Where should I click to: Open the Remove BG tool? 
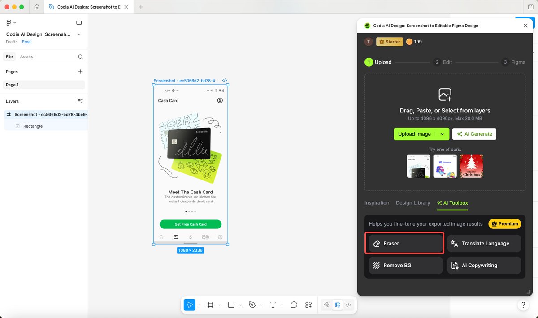pos(406,265)
